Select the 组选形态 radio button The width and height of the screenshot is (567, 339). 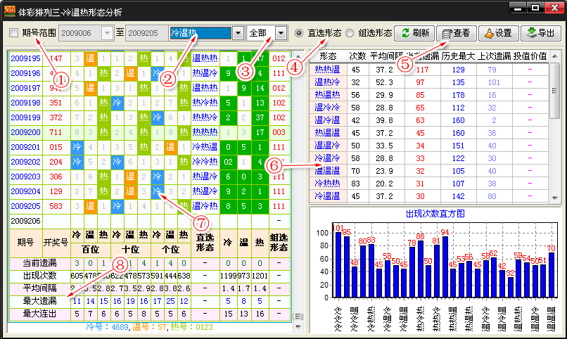point(350,33)
